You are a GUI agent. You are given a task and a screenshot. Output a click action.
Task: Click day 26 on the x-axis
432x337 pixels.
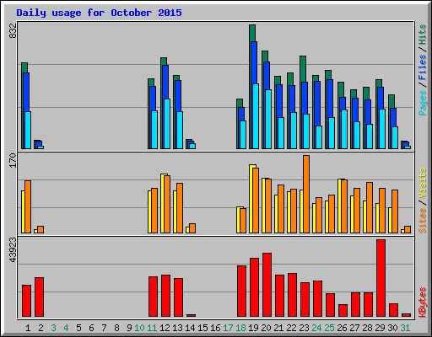coord(342,328)
